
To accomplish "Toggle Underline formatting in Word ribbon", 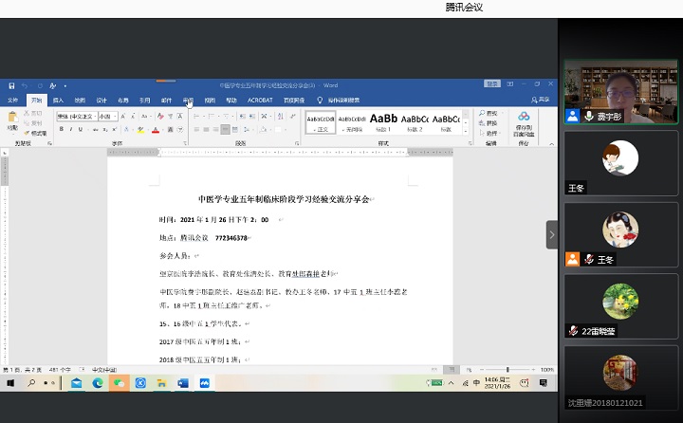I will click(78, 129).
